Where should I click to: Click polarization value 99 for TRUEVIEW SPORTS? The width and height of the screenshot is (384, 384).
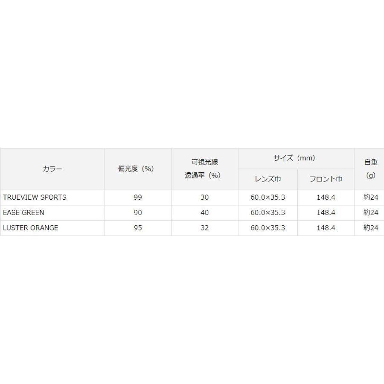tap(137, 198)
